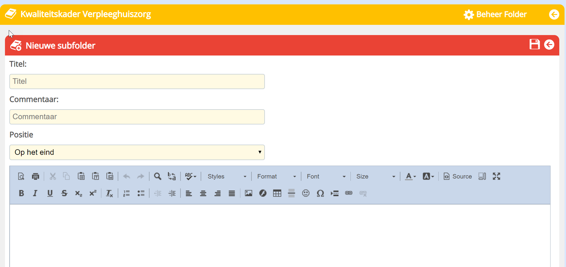Open the Spell check ABC dropdown
Image resolution: width=566 pixels, height=267 pixels.
pyautogui.click(x=191, y=176)
